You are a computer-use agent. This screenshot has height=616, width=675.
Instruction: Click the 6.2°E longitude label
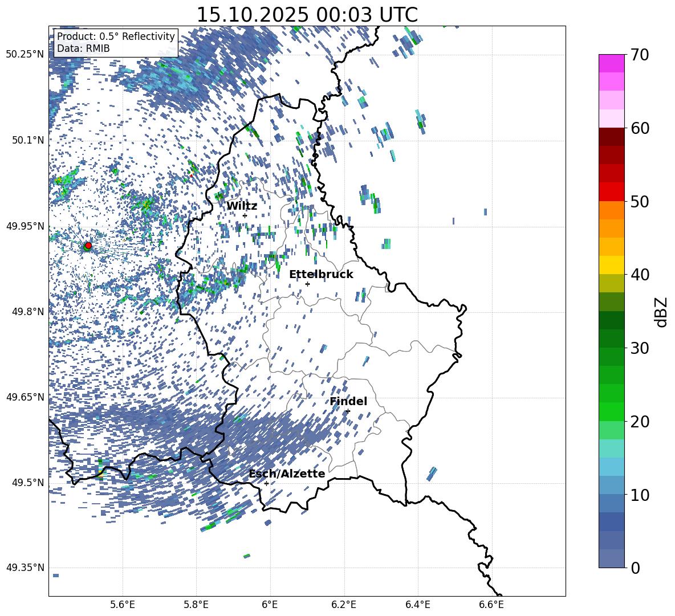point(344,605)
